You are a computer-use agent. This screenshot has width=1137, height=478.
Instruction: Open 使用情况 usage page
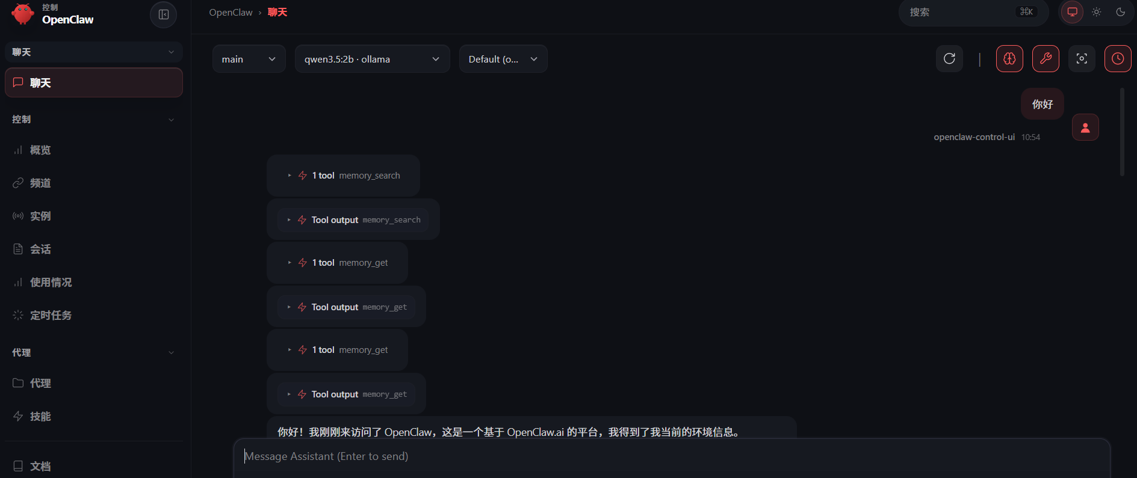(x=94, y=282)
